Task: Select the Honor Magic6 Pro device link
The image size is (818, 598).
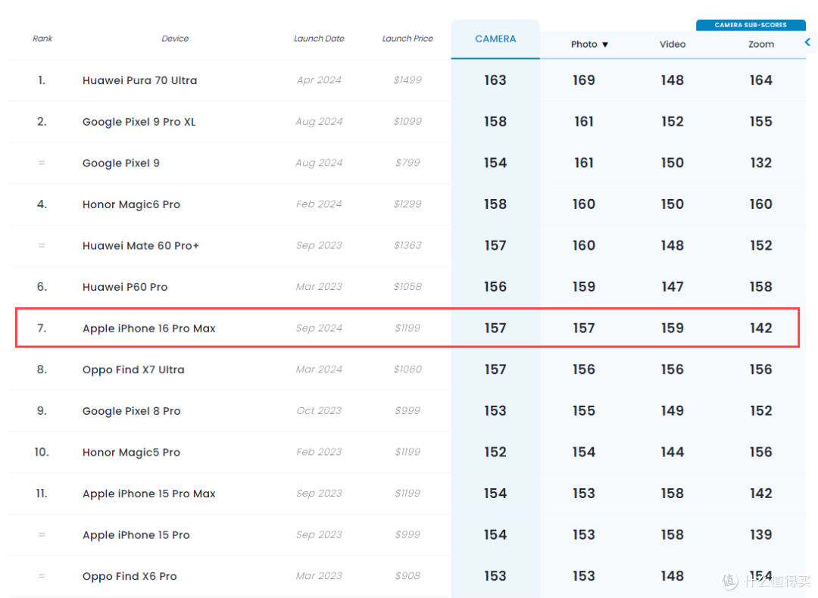Action: [x=131, y=204]
